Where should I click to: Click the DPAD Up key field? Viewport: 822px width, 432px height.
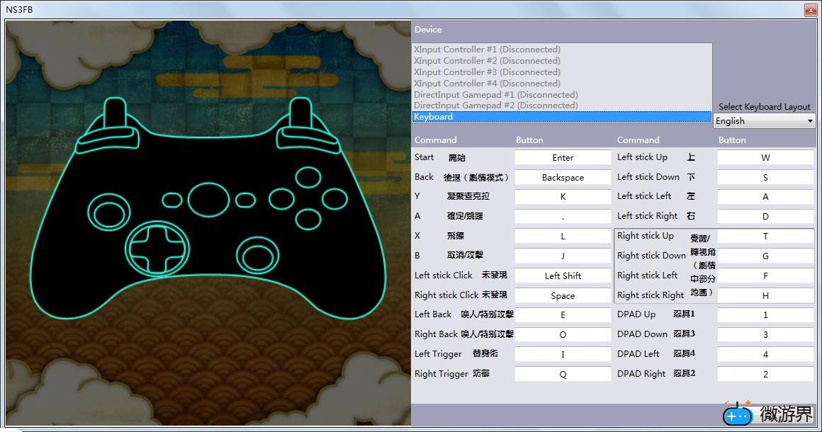click(x=765, y=315)
